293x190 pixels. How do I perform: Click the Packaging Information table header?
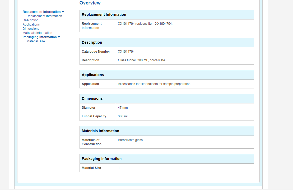tap(167, 159)
